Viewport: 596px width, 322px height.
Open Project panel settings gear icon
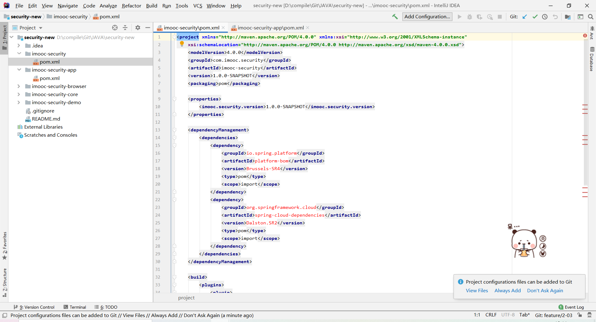pos(138,28)
